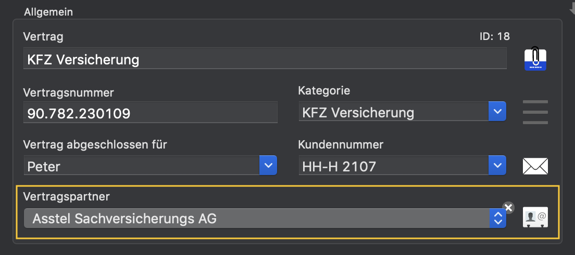Click the Vertragspartner up-down selector arrows
Screen dimensions: 575x255
click(x=497, y=219)
